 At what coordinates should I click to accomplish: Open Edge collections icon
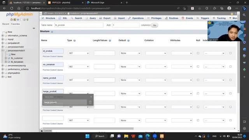point(222,8)
